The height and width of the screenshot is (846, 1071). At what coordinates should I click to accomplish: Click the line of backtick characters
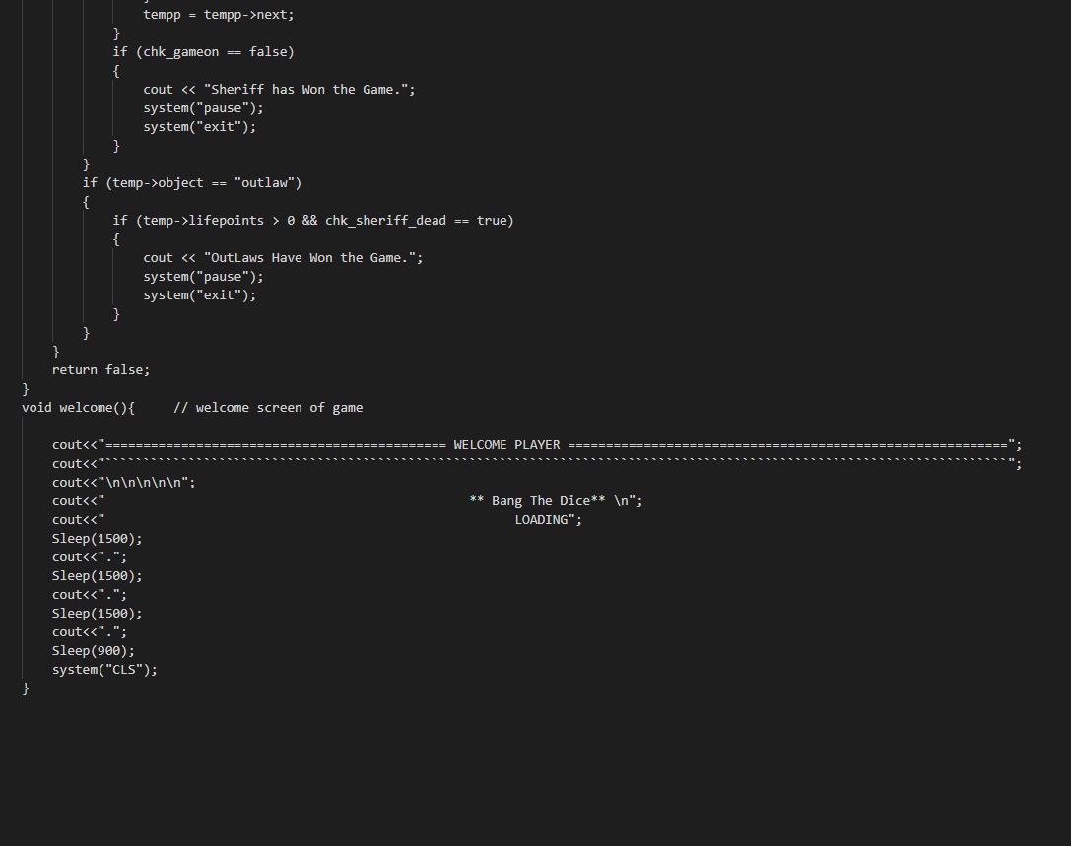pyautogui.click(x=537, y=464)
